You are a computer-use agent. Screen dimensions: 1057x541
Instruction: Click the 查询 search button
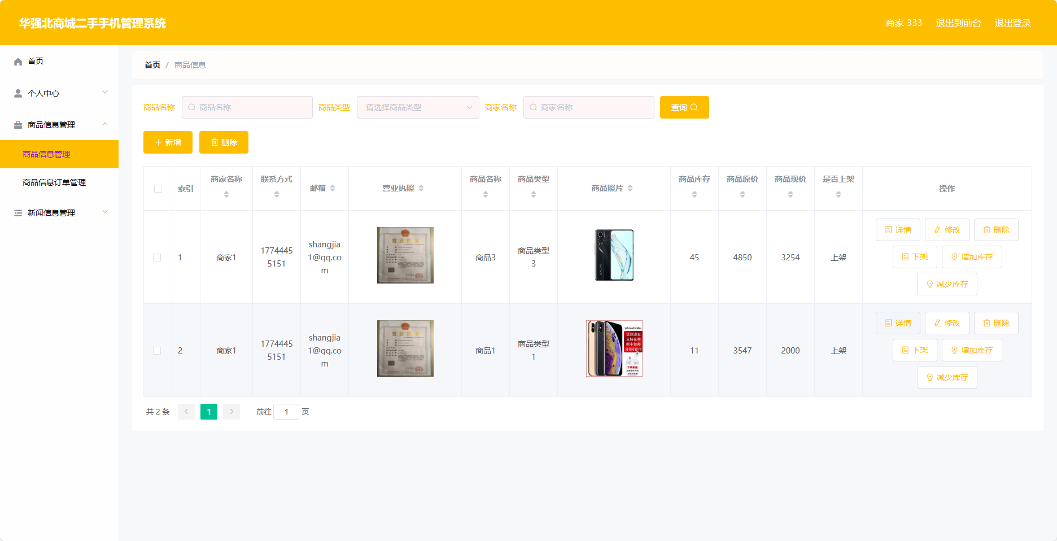(x=684, y=107)
